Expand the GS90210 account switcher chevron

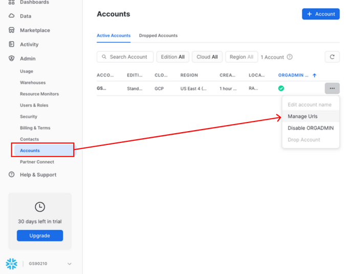70,264
